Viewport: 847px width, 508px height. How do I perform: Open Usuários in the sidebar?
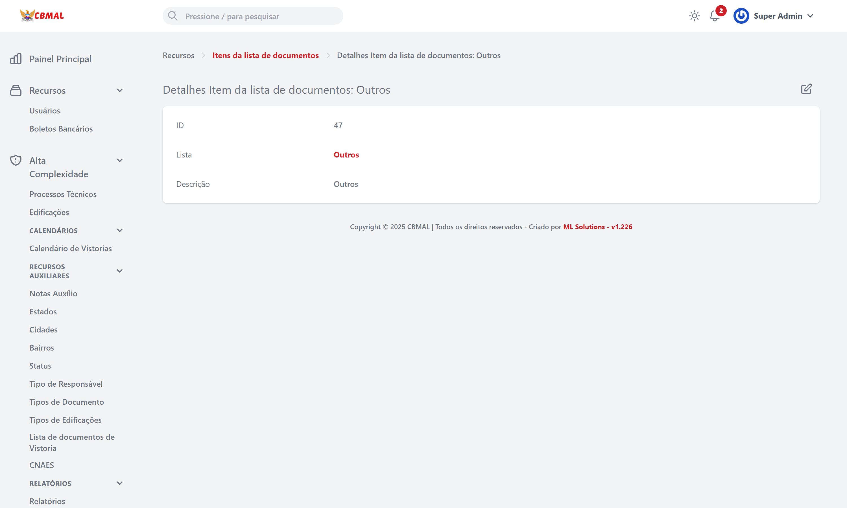(45, 111)
